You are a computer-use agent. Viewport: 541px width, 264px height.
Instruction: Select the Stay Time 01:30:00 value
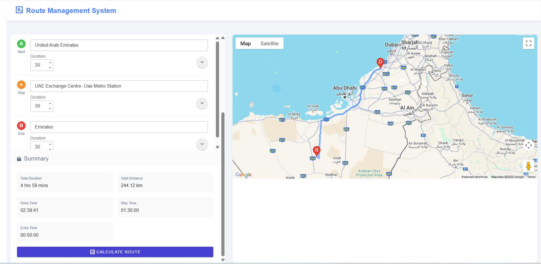coord(130,210)
